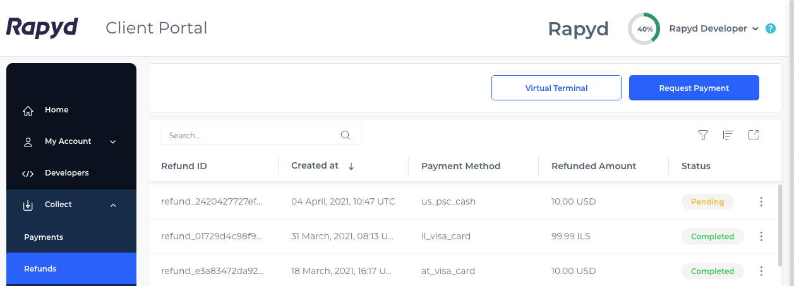Open Developers in sidebar

click(x=66, y=173)
